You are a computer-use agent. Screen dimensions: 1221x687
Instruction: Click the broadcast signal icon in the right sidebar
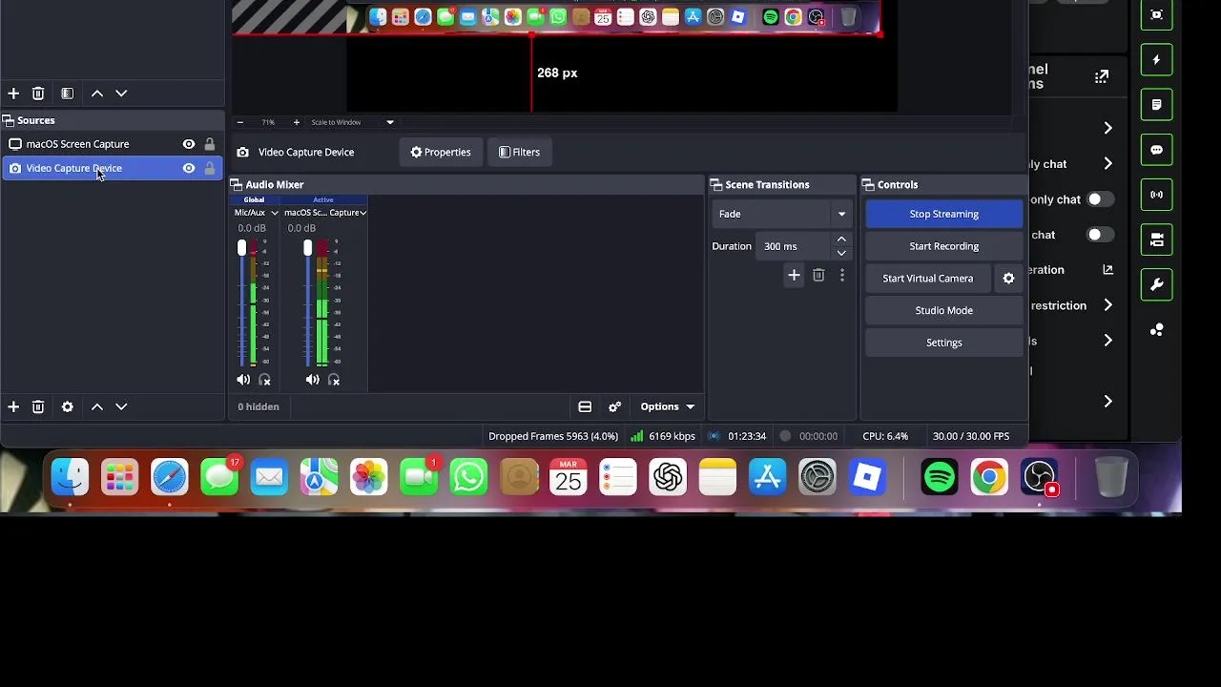[1156, 195]
